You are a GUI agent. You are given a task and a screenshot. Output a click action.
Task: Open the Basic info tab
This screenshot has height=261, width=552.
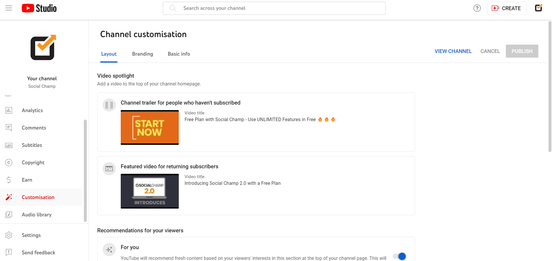pos(179,54)
